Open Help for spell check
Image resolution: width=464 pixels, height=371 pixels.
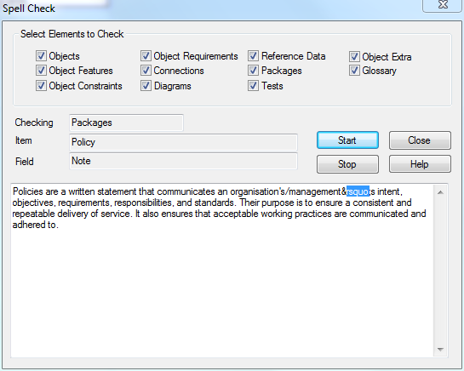pos(420,164)
